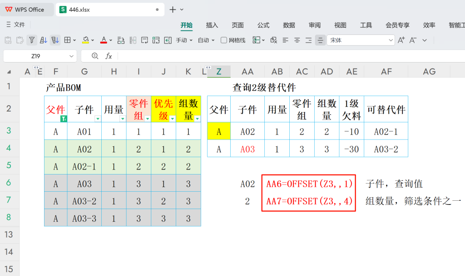The image size is (465, 276).
Task: Switch to the 审阅 ribbon tab
Action: click(315, 25)
